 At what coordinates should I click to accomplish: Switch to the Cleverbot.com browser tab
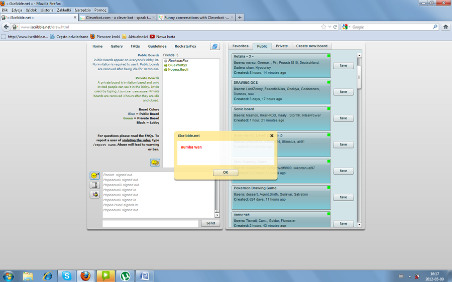(118, 18)
